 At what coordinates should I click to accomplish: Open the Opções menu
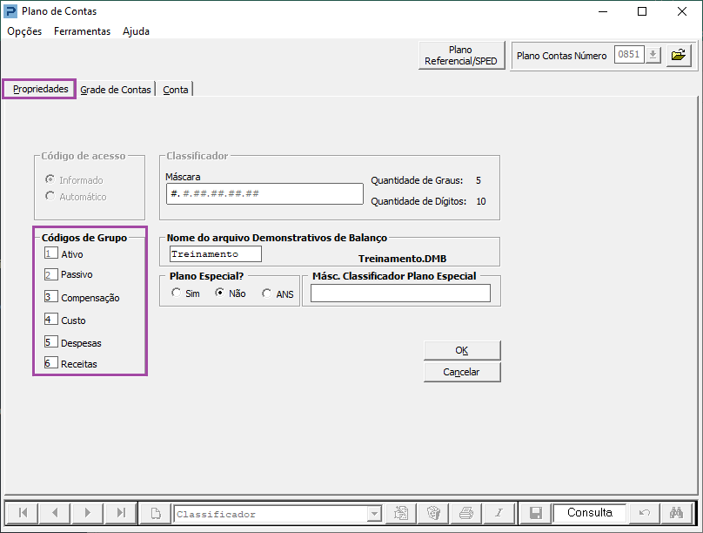pyautogui.click(x=24, y=31)
